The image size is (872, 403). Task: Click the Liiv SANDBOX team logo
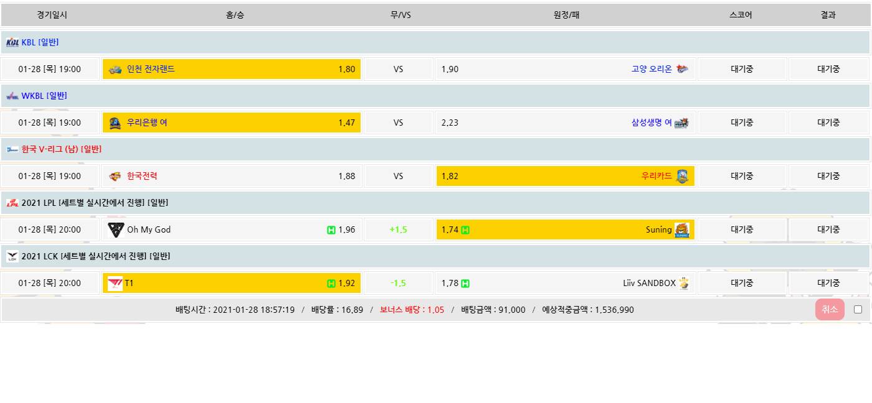(x=684, y=284)
